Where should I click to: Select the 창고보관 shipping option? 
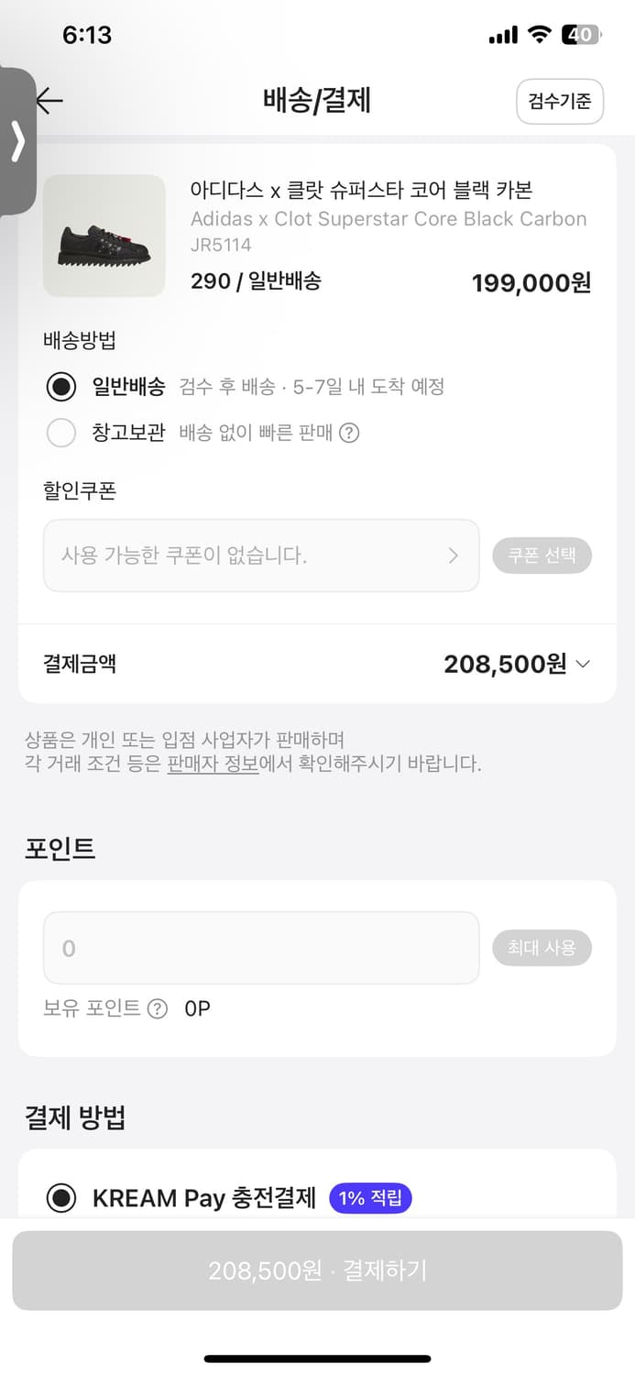(x=61, y=432)
